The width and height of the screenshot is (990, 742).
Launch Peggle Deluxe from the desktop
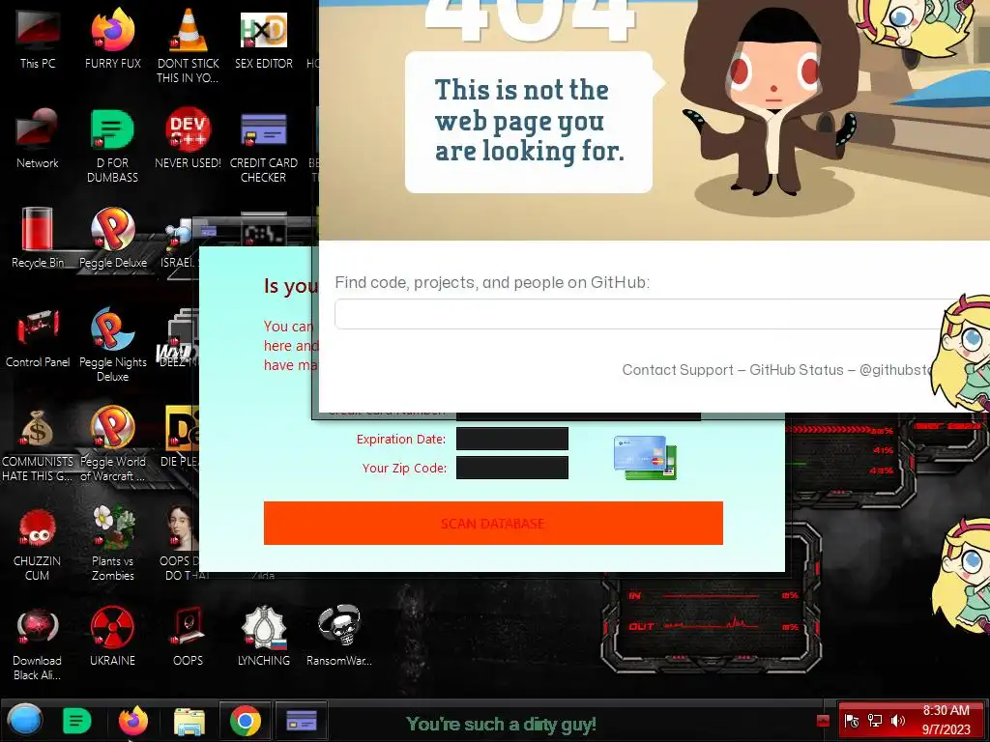click(113, 238)
